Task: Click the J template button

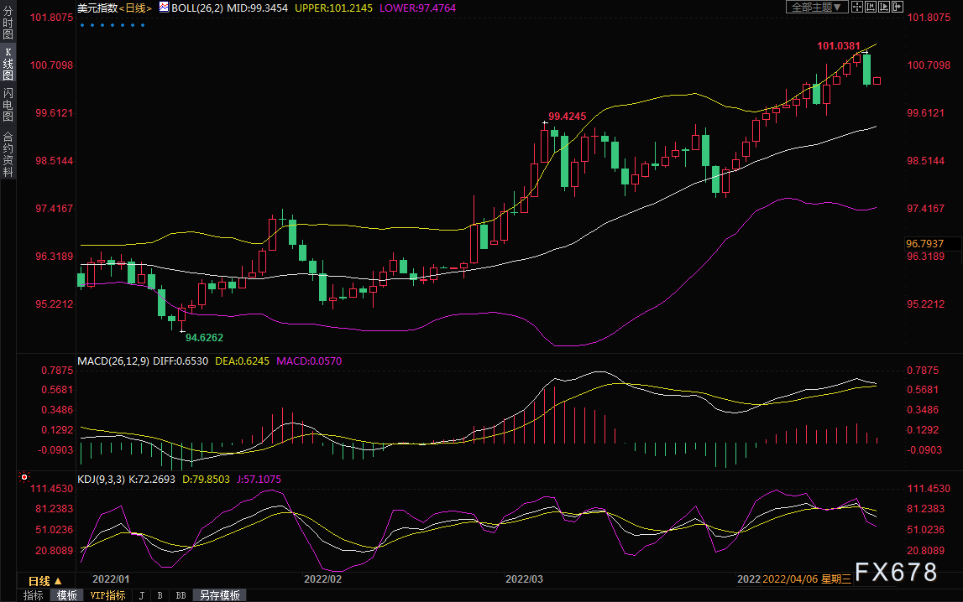Action: (x=142, y=595)
